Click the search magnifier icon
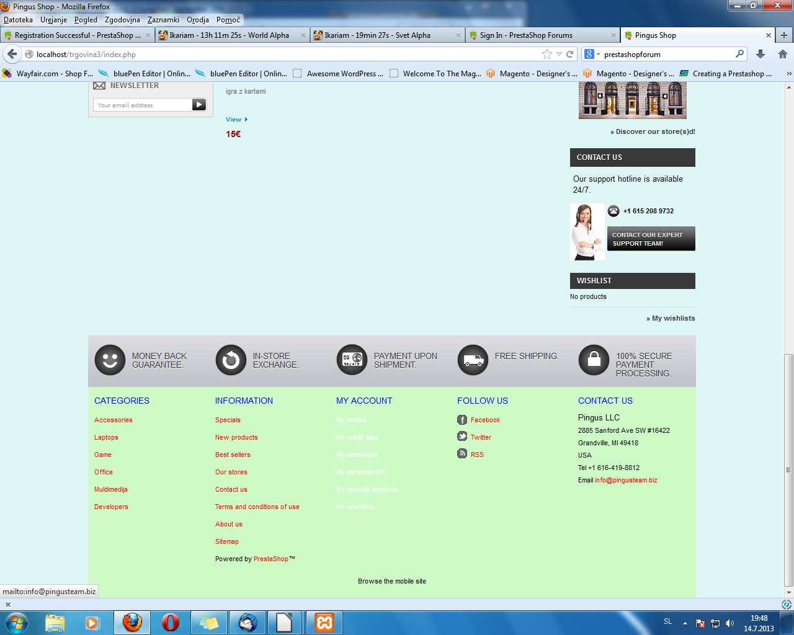The width and height of the screenshot is (794, 635). coord(739,54)
